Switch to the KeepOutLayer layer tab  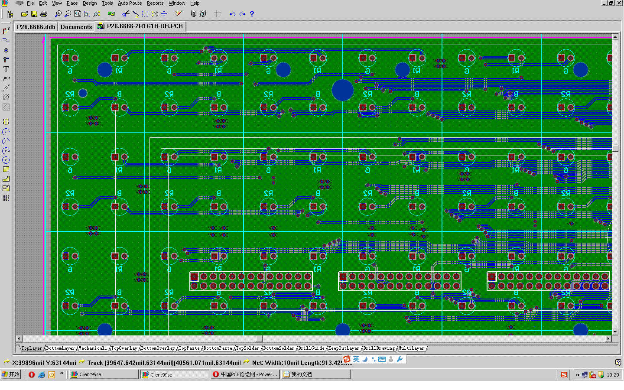344,348
